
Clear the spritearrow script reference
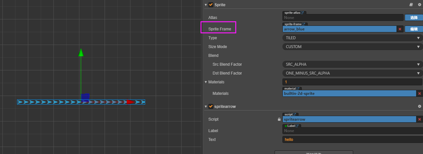tap(419, 119)
